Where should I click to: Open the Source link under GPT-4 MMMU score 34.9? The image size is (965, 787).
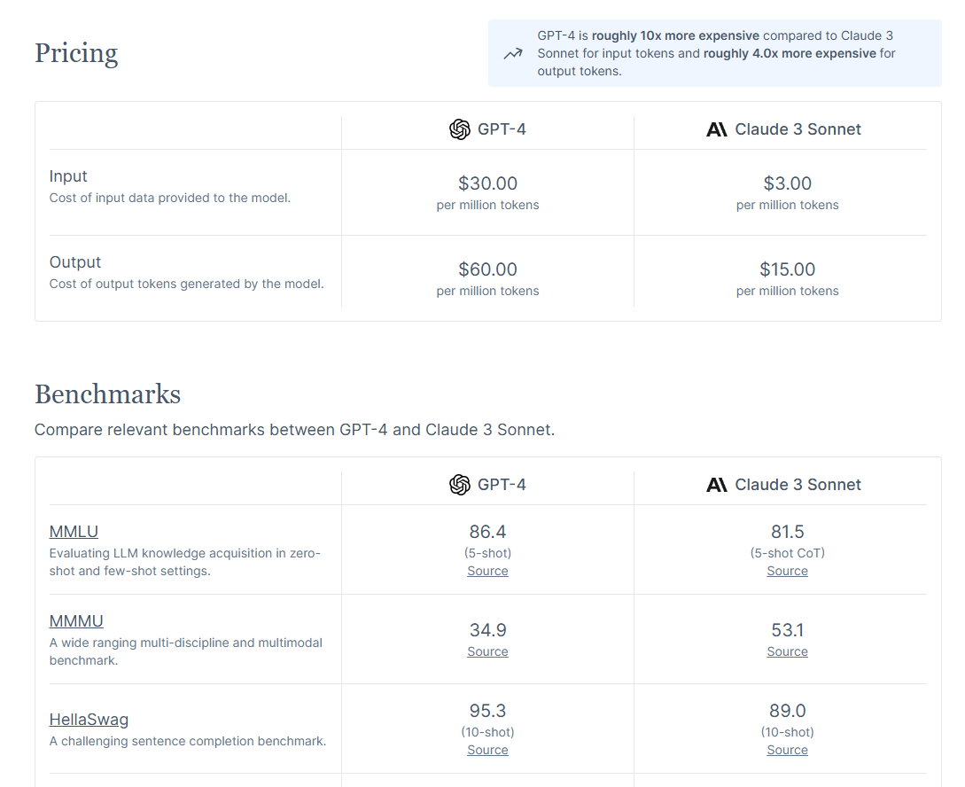point(487,651)
